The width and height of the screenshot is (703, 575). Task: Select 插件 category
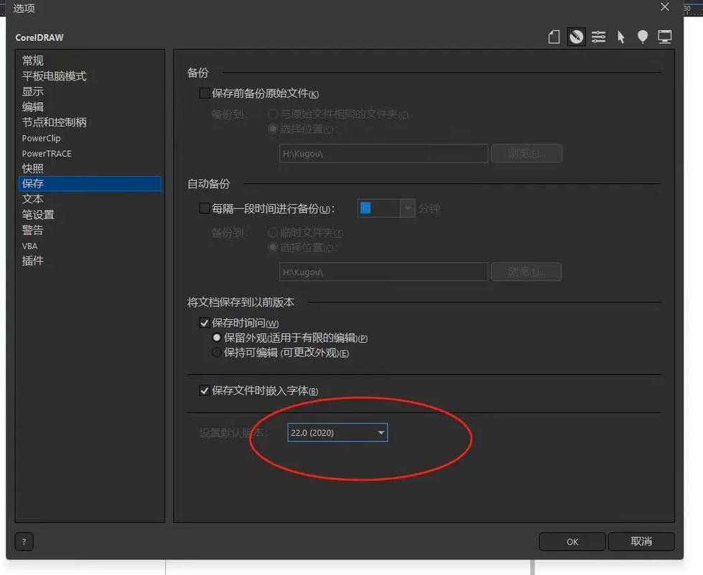[90, 261]
